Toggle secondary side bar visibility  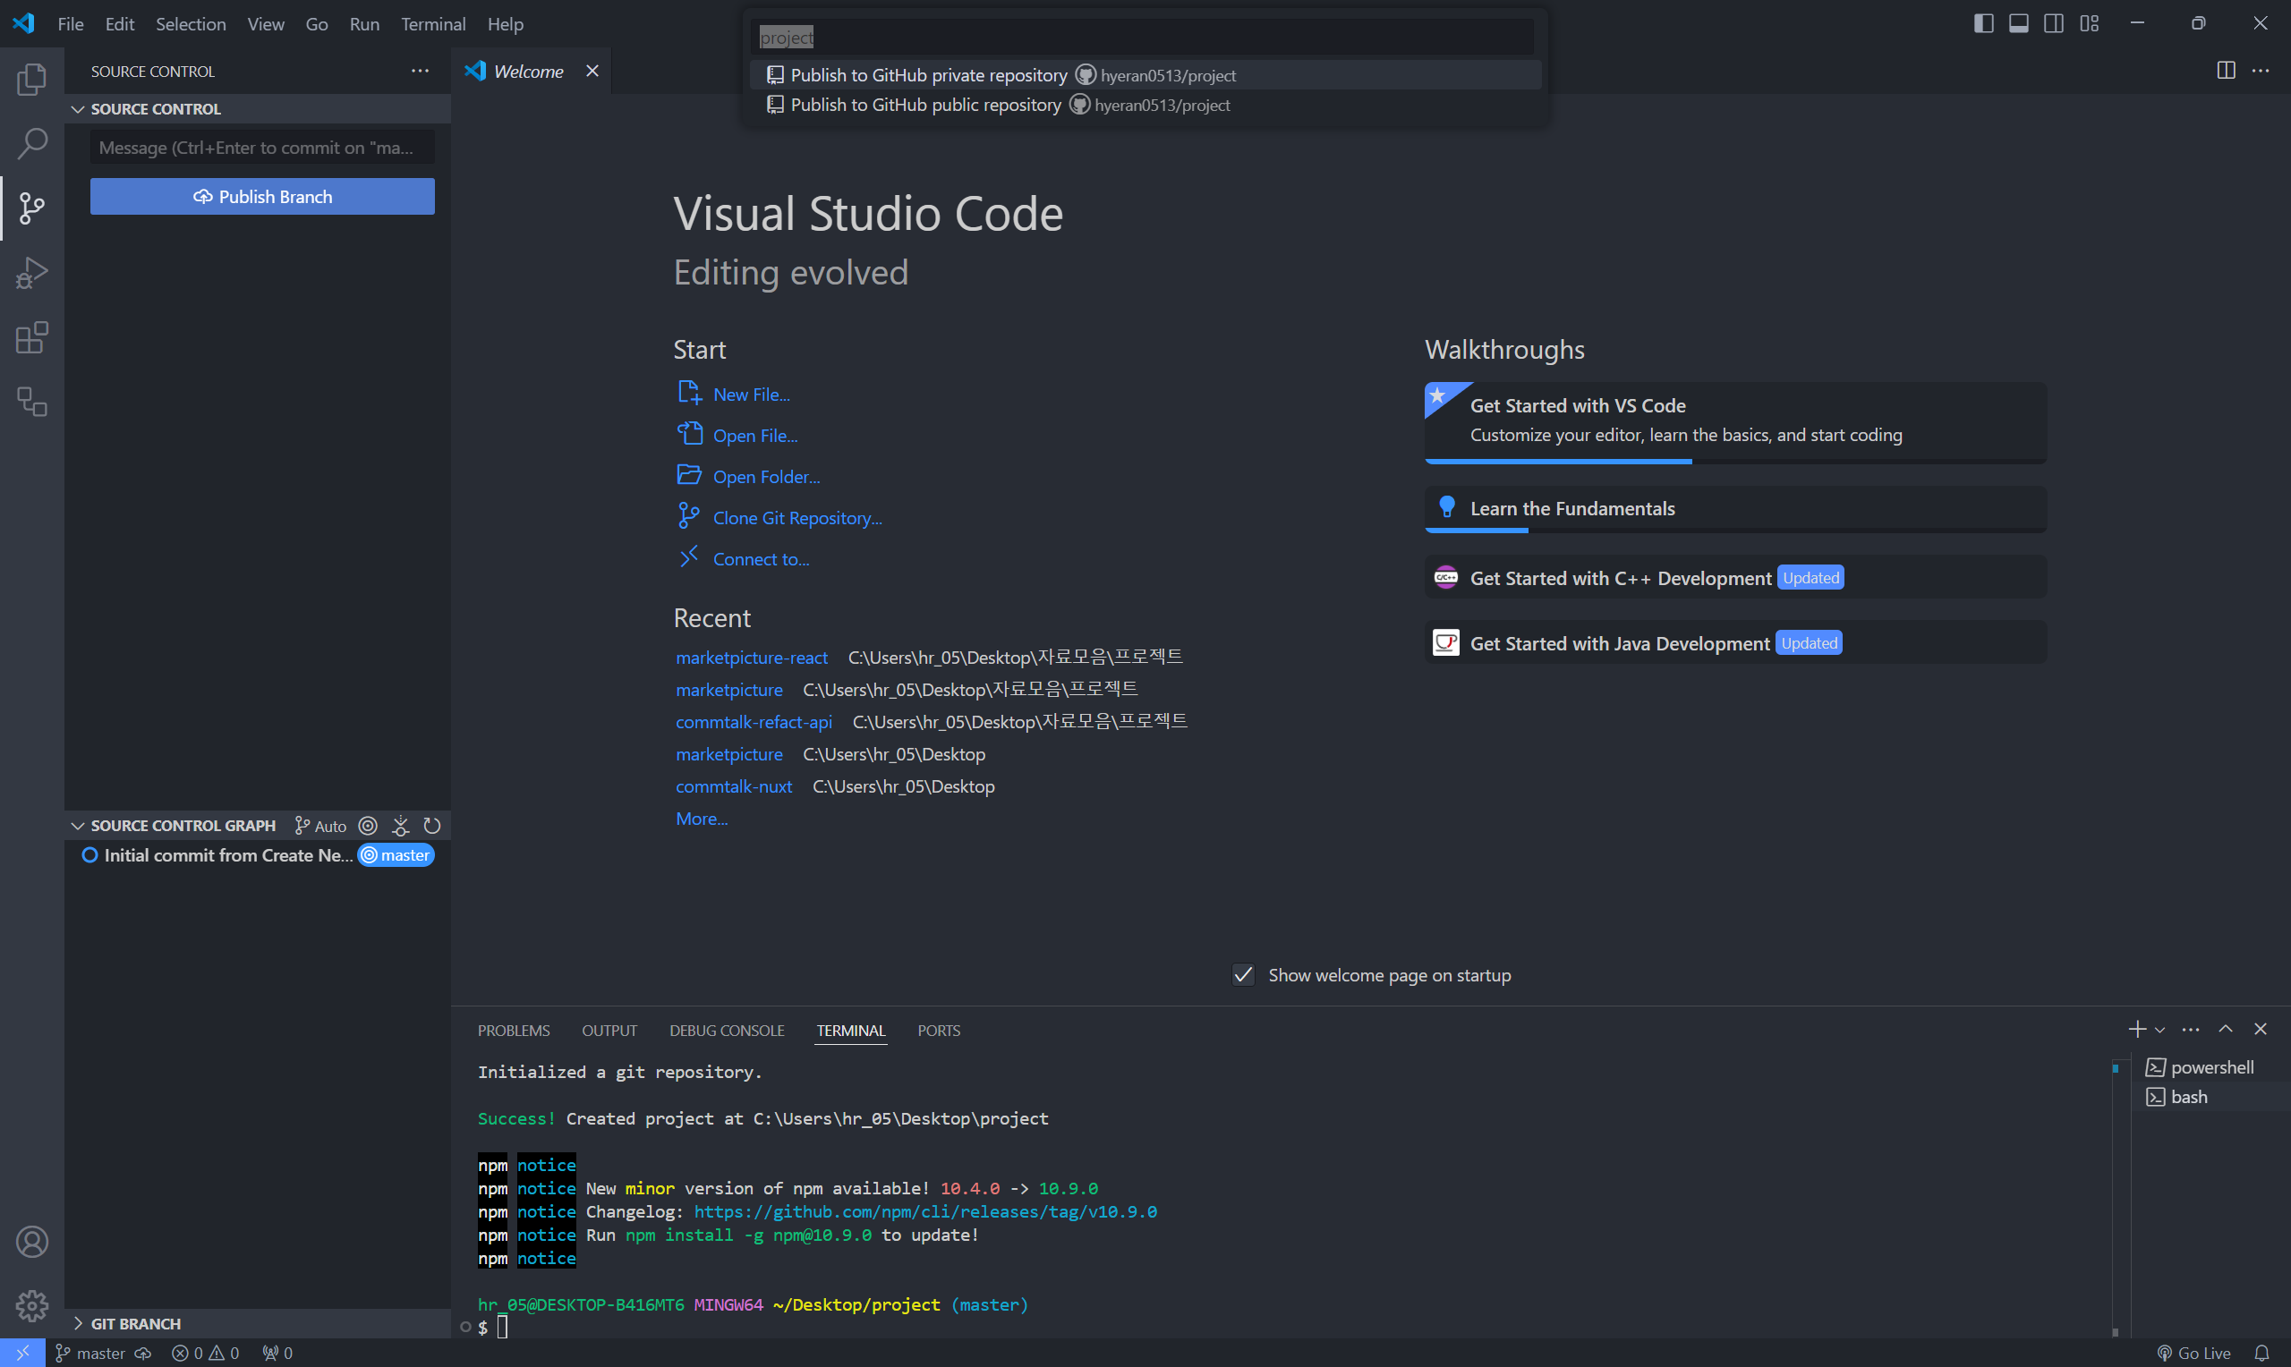point(2053,24)
